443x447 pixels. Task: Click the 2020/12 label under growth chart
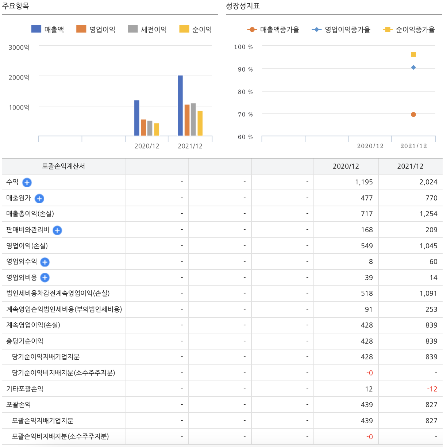coord(370,146)
